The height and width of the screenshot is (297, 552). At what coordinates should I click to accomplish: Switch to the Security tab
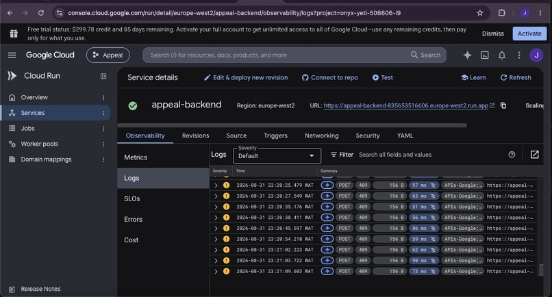coord(368,135)
